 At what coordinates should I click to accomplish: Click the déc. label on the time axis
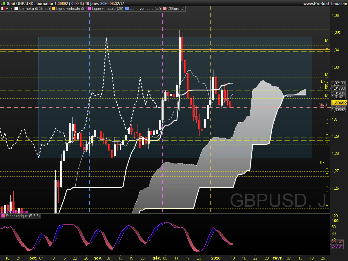[x=157, y=258]
